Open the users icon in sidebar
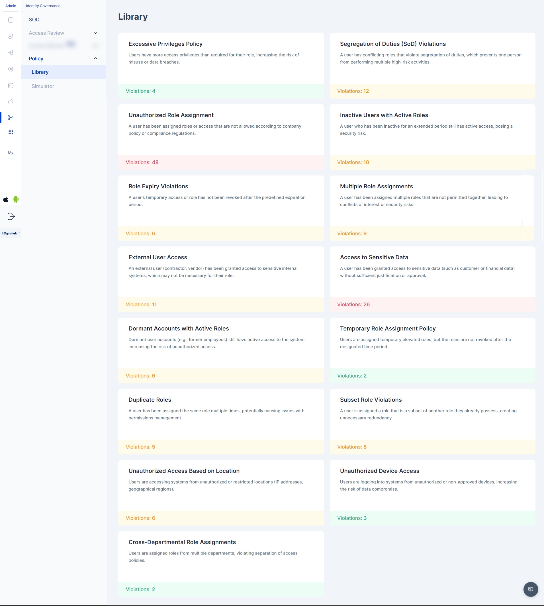 [x=11, y=36]
